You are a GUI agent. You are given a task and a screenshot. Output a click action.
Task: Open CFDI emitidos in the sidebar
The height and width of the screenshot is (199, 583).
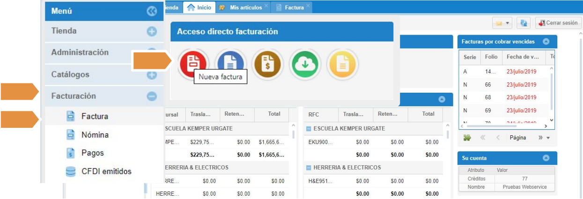coord(106,171)
